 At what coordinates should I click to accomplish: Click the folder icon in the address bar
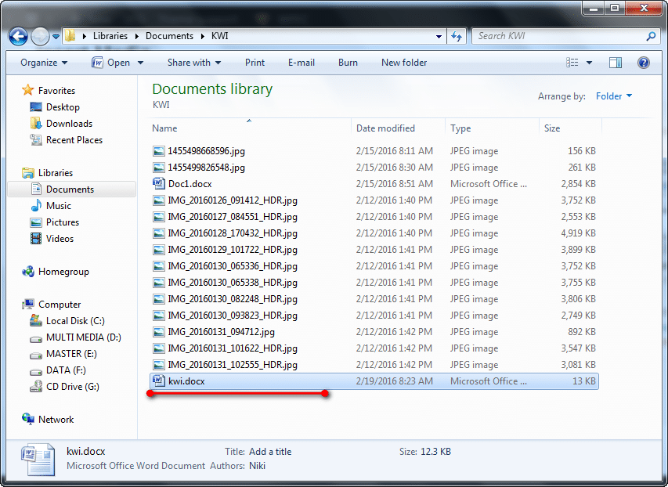coord(70,36)
